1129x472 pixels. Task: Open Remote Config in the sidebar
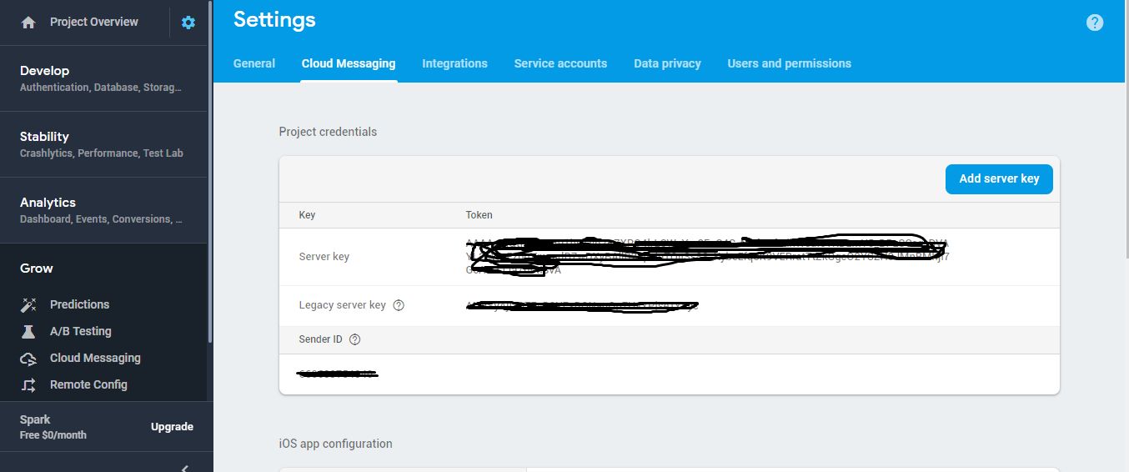pos(88,384)
